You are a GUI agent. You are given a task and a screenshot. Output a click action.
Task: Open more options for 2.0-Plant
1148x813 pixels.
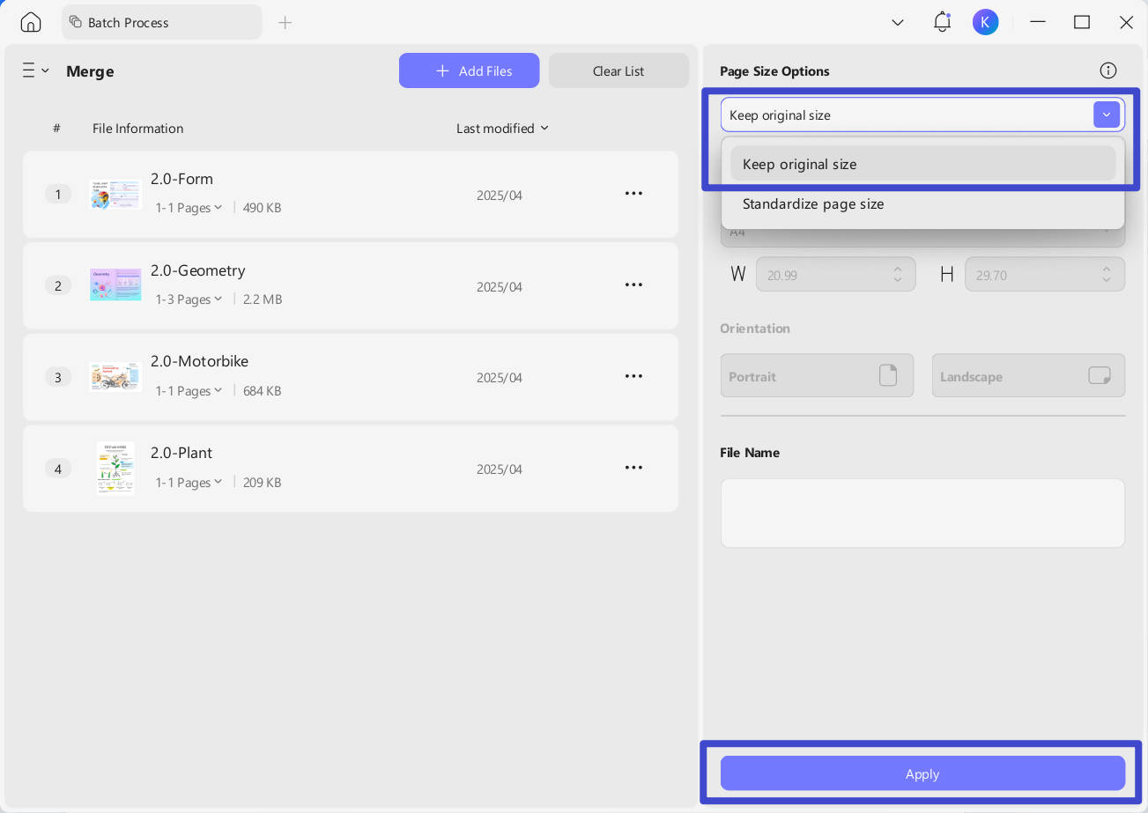click(633, 468)
